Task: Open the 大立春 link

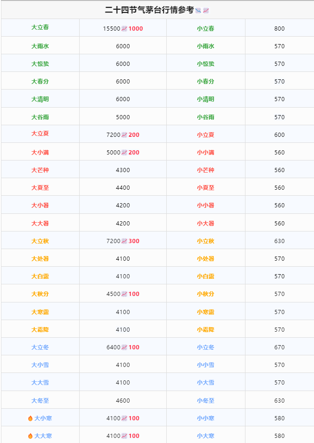Action: coord(40,27)
